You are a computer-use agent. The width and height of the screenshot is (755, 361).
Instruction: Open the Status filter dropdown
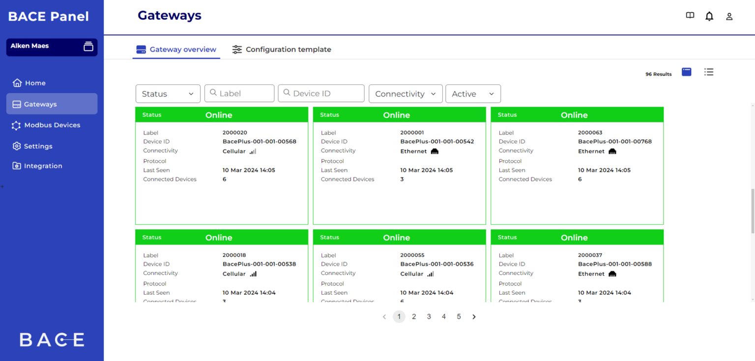point(168,93)
